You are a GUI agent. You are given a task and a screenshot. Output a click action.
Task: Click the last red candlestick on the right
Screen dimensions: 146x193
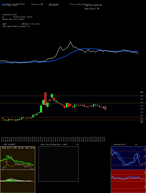(105, 108)
